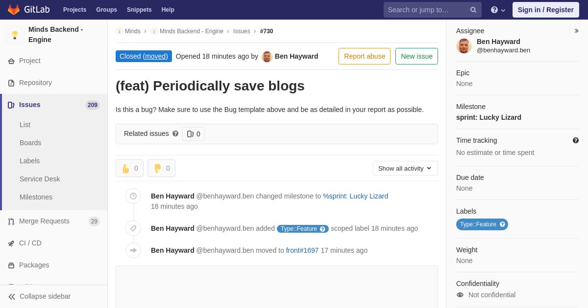Click the Type::Feature label in sidebar
This screenshot has width=588, height=308.
pyautogui.click(x=482, y=224)
